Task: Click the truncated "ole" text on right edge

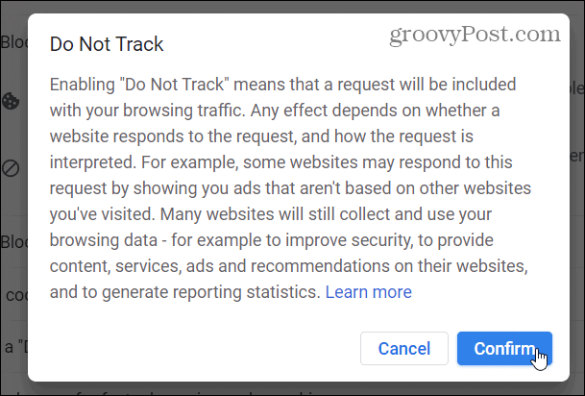Action: pyautogui.click(x=577, y=88)
